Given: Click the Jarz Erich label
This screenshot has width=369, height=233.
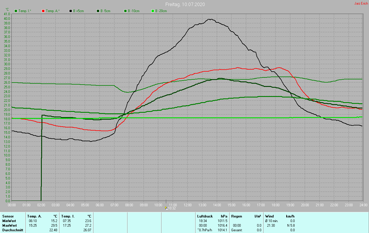Looking at the screenshot, I should tap(361, 3).
